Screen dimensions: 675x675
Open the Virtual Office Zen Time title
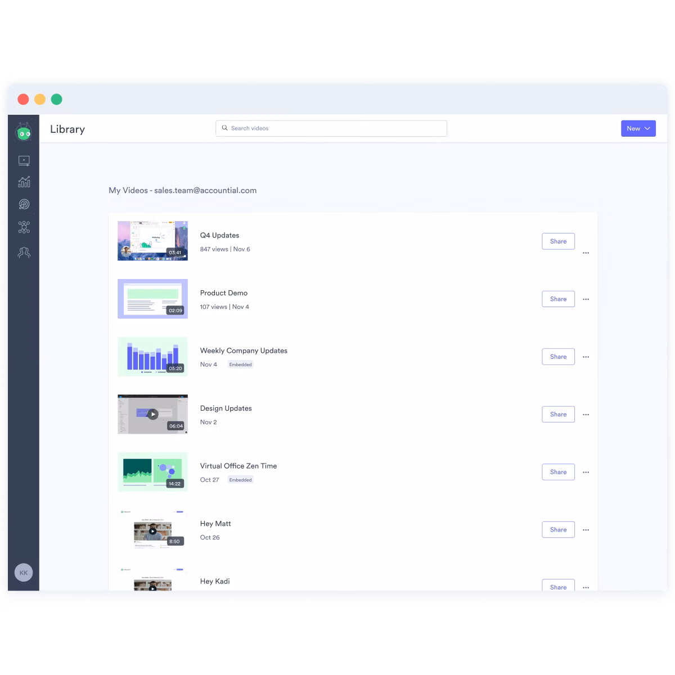coord(238,466)
